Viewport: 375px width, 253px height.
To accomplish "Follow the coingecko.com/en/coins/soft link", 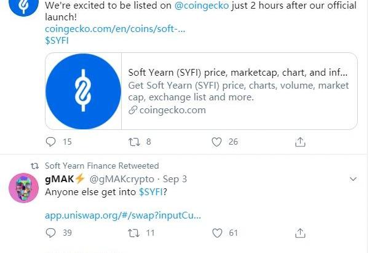I will click(115, 29).
